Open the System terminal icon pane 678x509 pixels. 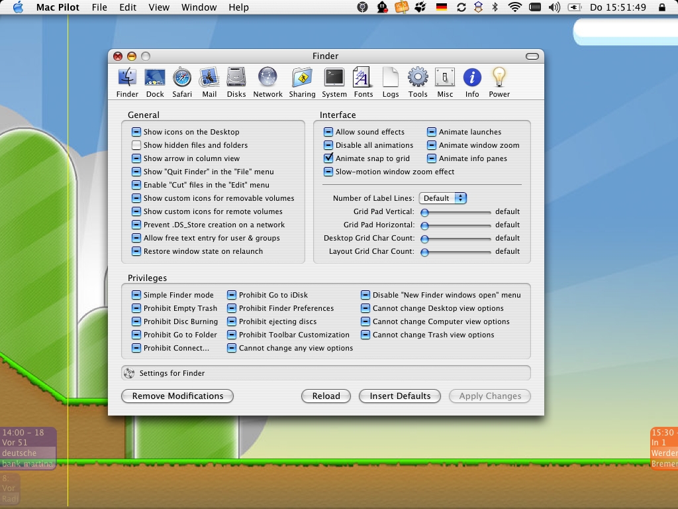click(x=334, y=82)
